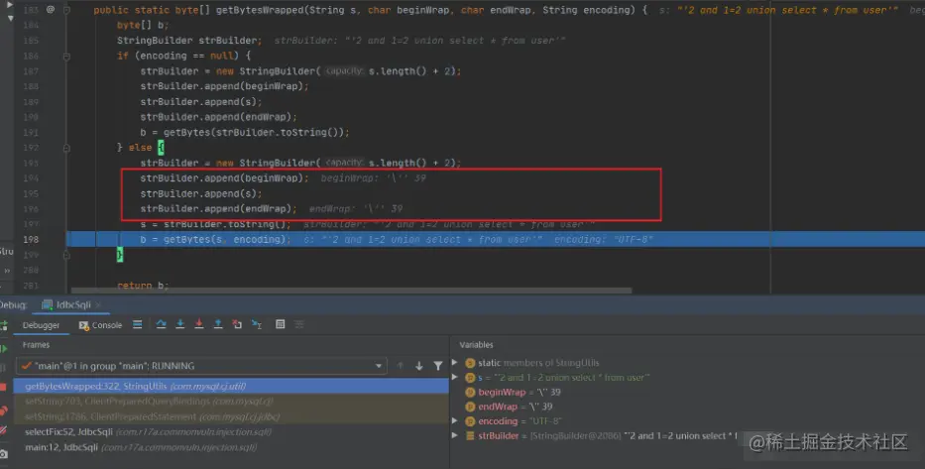Click the Variables panel header
The width and height of the screenshot is (925, 469).
coord(476,344)
